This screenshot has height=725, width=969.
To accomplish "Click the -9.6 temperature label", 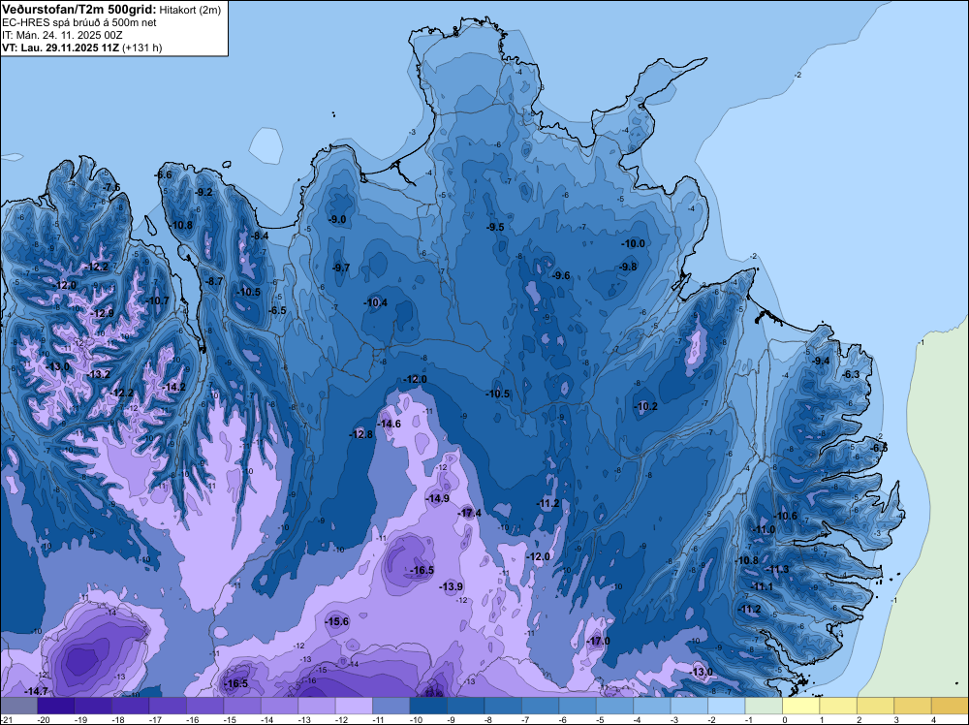I will (561, 275).
